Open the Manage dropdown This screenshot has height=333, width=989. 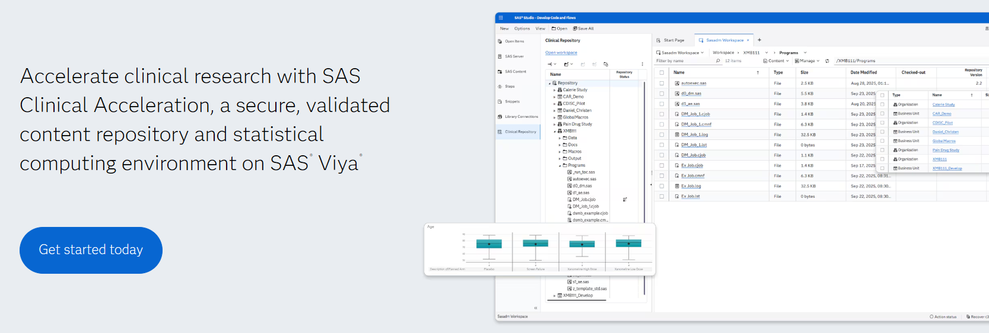(807, 61)
